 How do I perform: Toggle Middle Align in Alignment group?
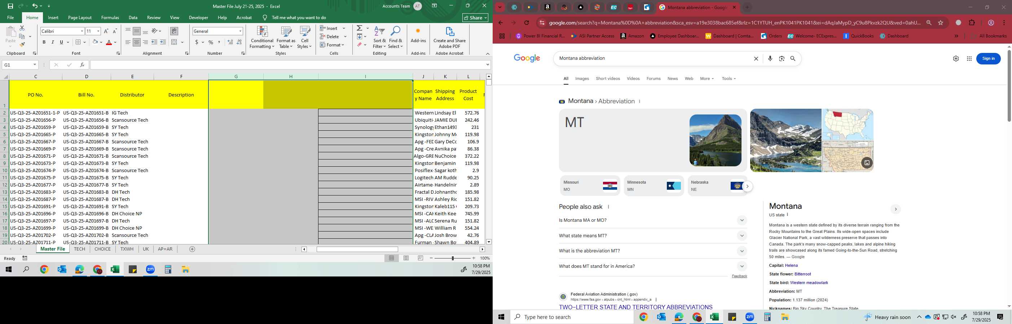(137, 31)
